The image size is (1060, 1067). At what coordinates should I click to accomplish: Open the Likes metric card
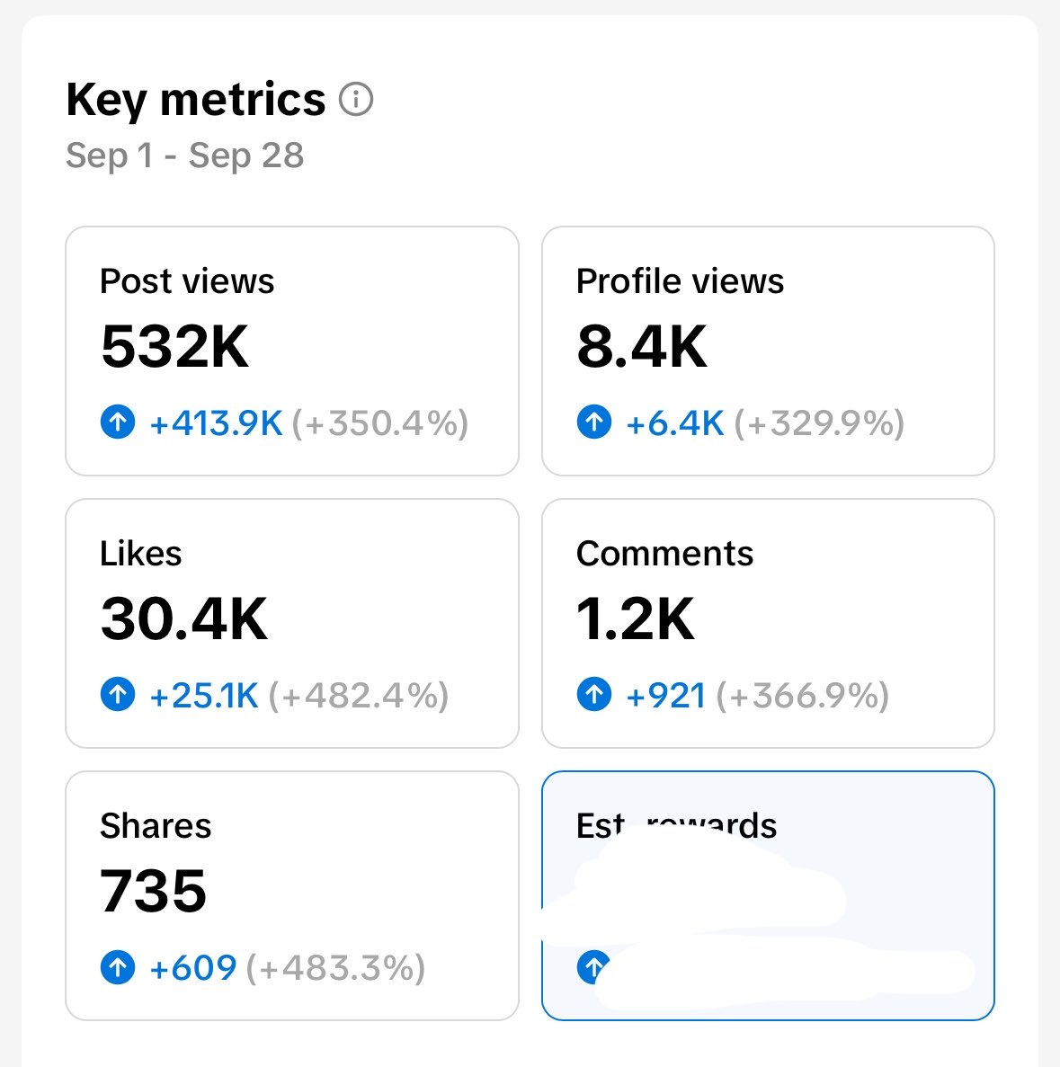click(292, 623)
